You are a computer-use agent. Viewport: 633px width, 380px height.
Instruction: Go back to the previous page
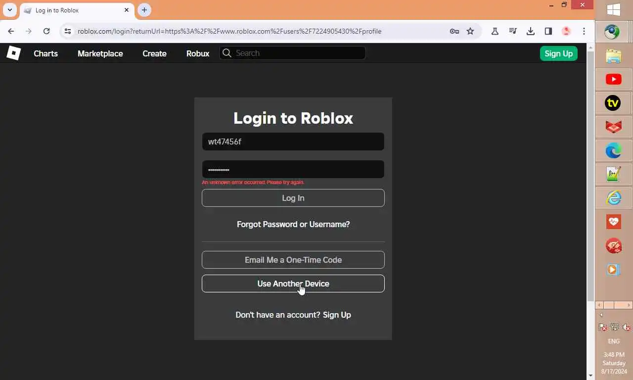tap(11, 31)
